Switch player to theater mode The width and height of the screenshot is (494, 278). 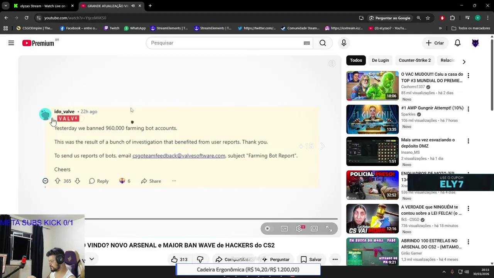(314, 229)
